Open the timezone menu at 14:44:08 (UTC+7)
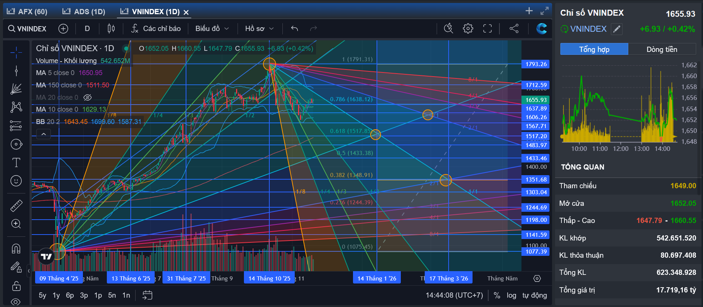The width and height of the screenshot is (703, 307). [x=454, y=295]
